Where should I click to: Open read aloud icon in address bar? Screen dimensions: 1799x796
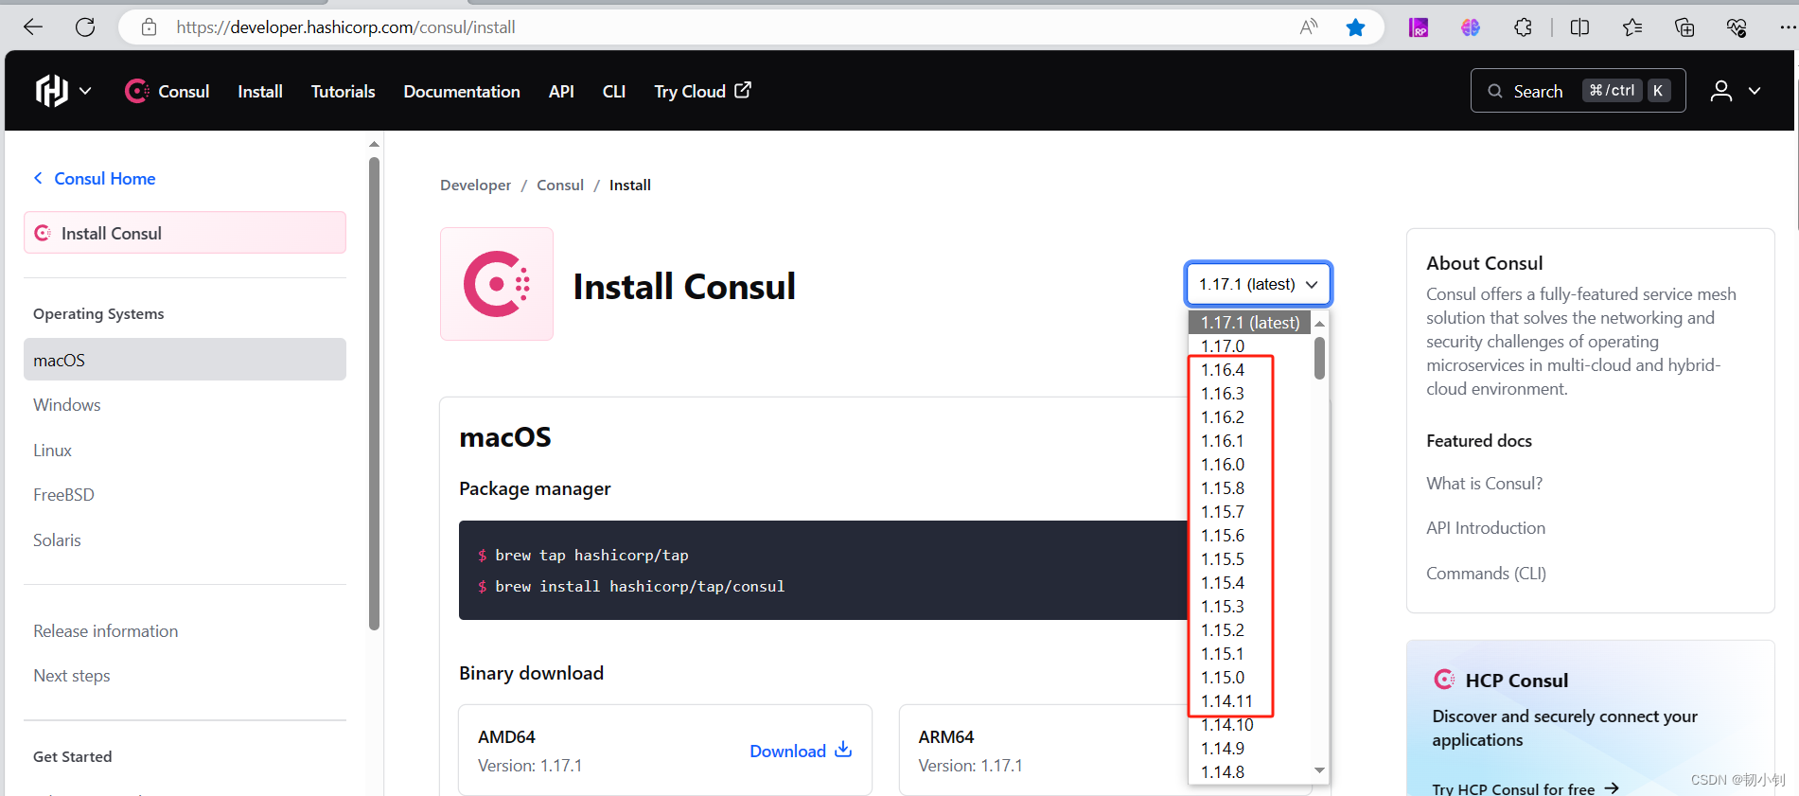click(x=1309, y=27)
